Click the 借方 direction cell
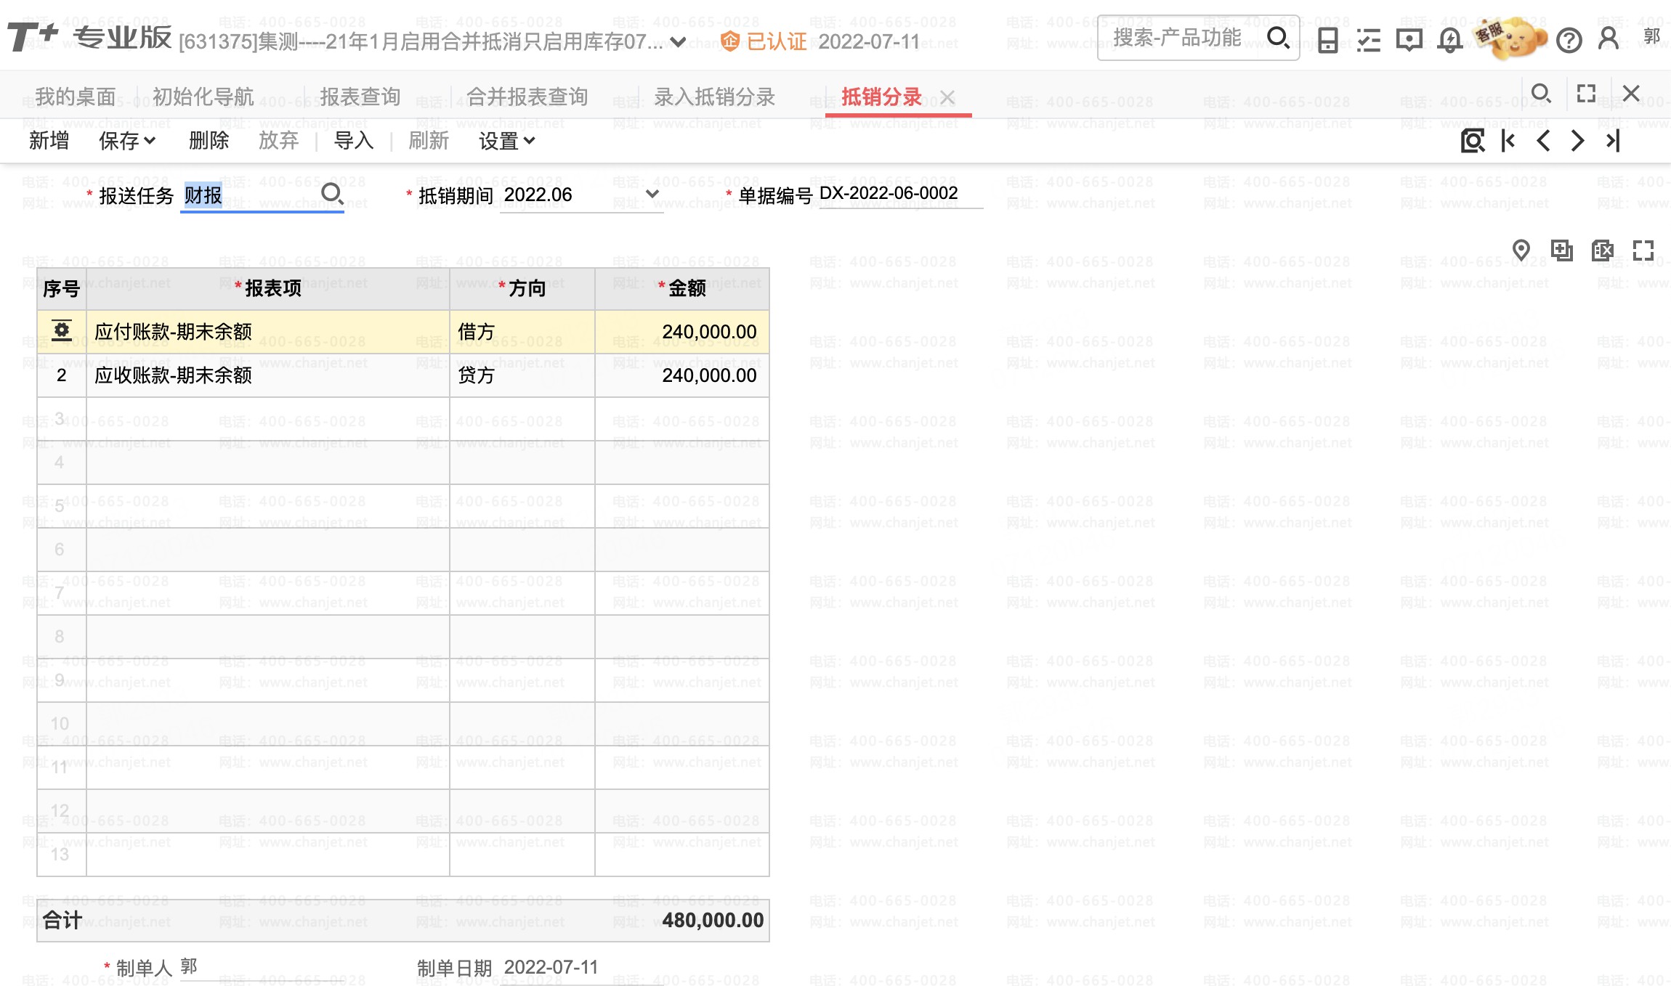Image resolution: width=1671 pixels, height=986 pixels. pyautogui.click(x=522, y=332)
